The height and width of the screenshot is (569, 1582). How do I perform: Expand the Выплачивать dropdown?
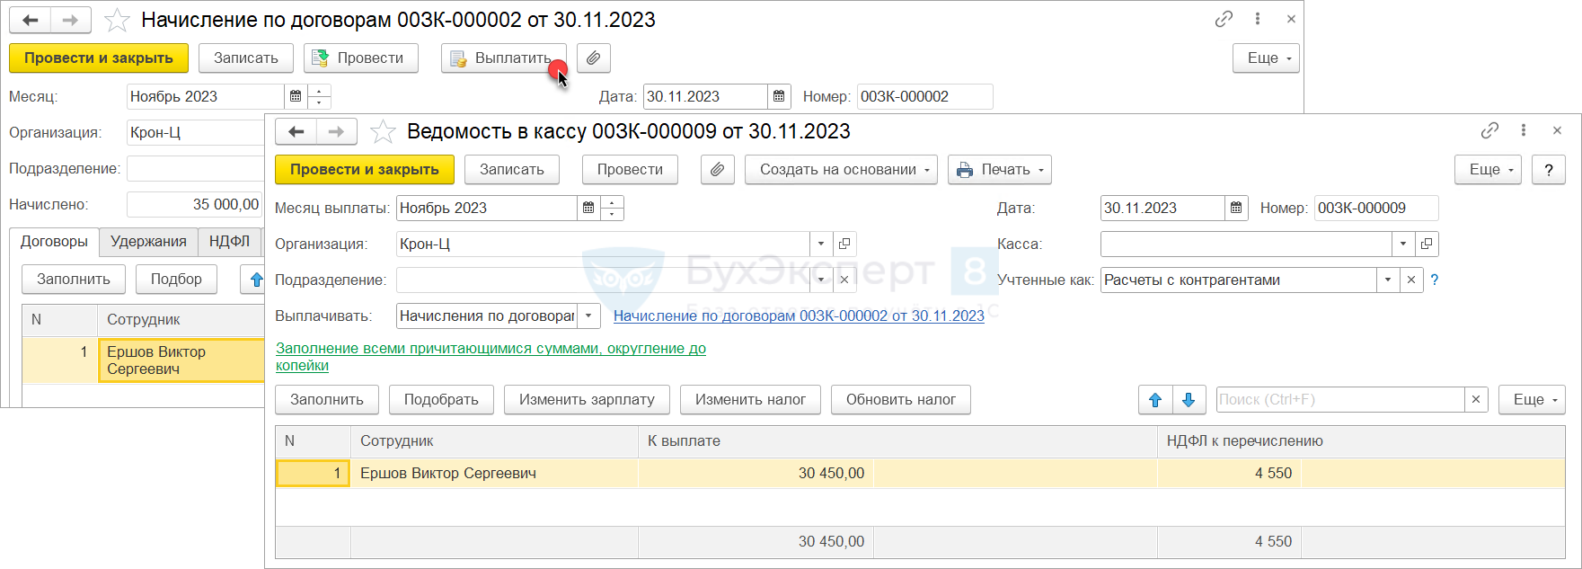588,316
